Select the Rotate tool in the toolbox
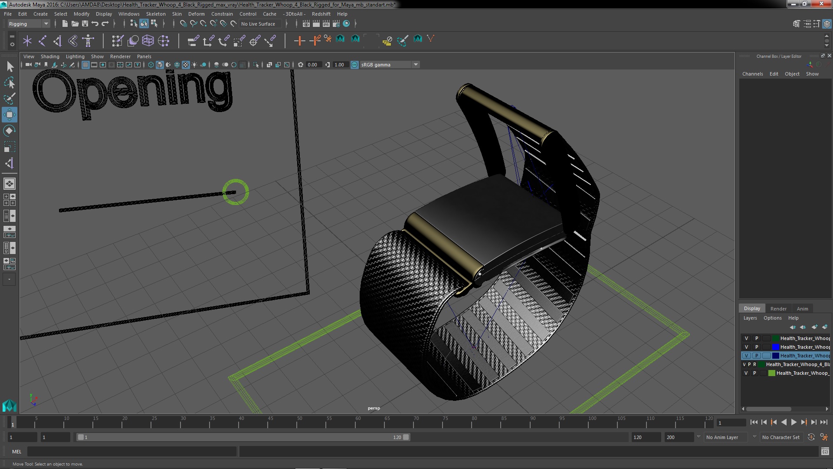 coord(9,131)
